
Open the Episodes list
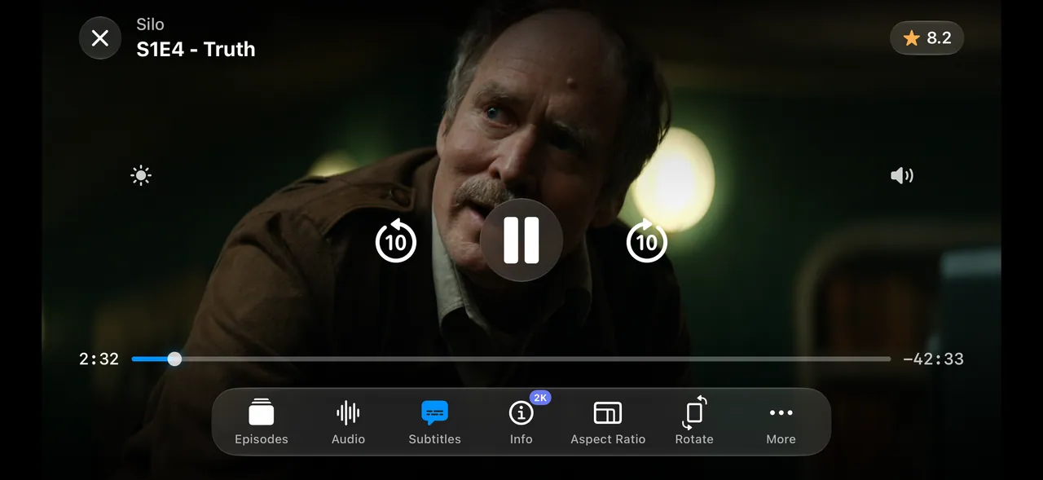(x=262, y=422)
